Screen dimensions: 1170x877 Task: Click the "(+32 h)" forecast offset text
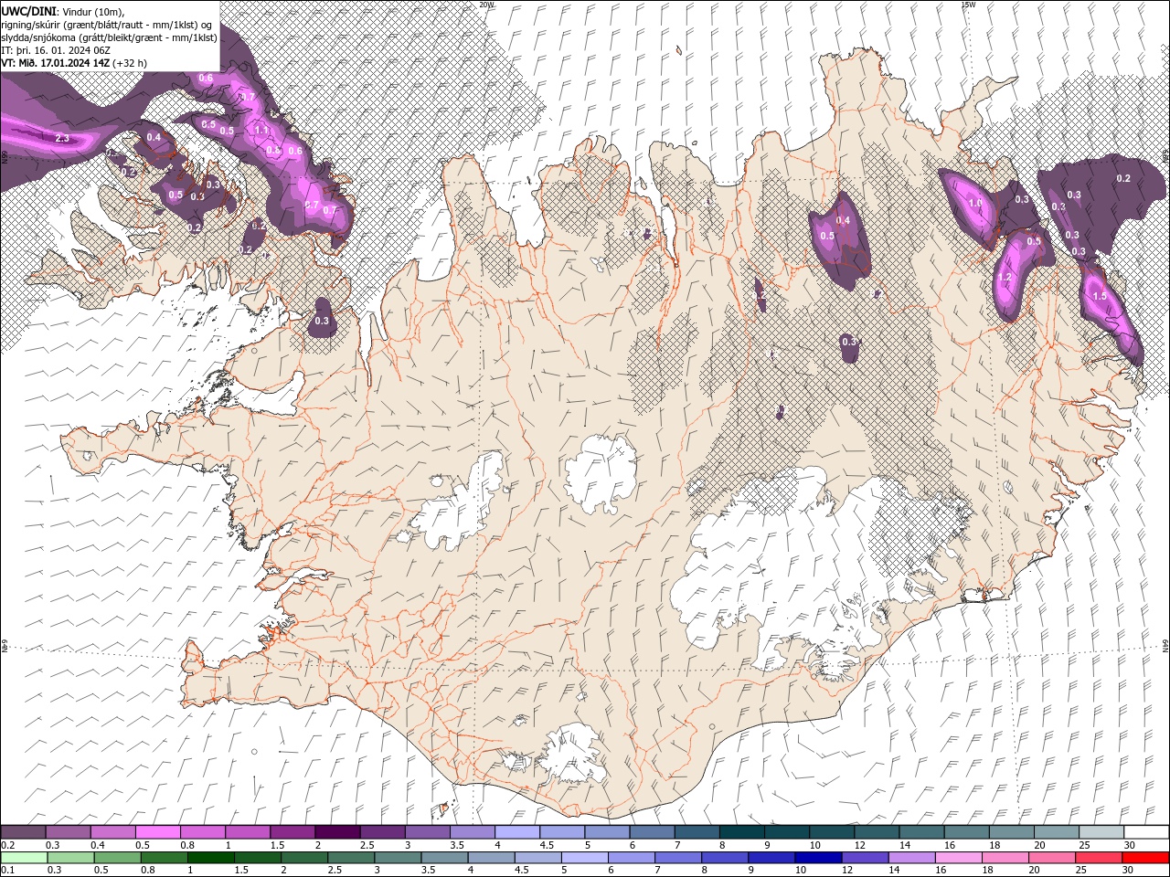131,63
